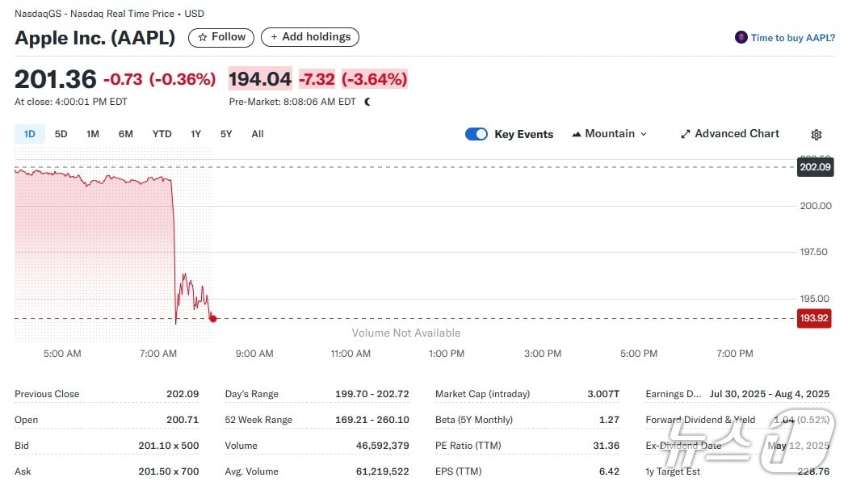Click the purple Time to buy icon
Screen dimensions: 848x486
(x=741, y=38)
